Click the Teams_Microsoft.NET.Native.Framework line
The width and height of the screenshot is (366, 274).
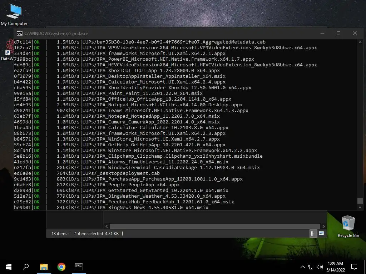(x=131, y=111)
